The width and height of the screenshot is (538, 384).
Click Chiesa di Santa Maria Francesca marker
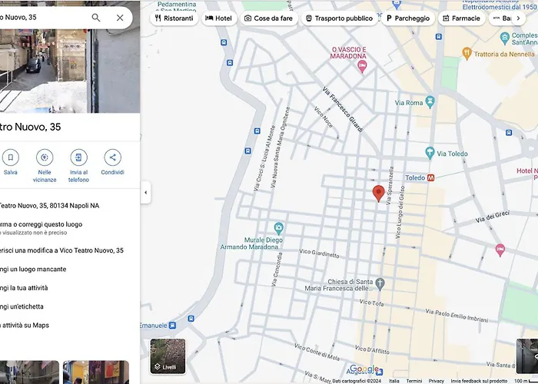click(x=380, y=284)
